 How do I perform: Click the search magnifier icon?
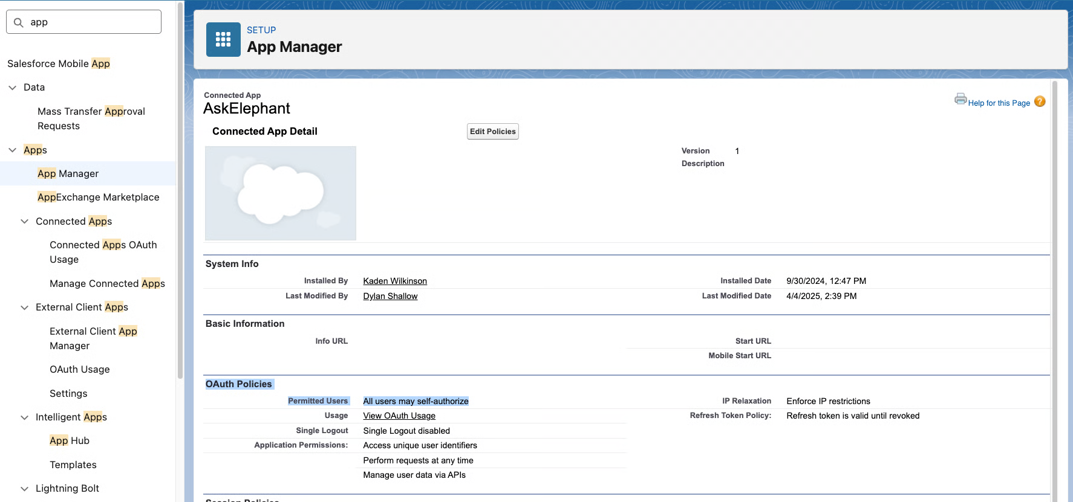[x=19, y=22]
